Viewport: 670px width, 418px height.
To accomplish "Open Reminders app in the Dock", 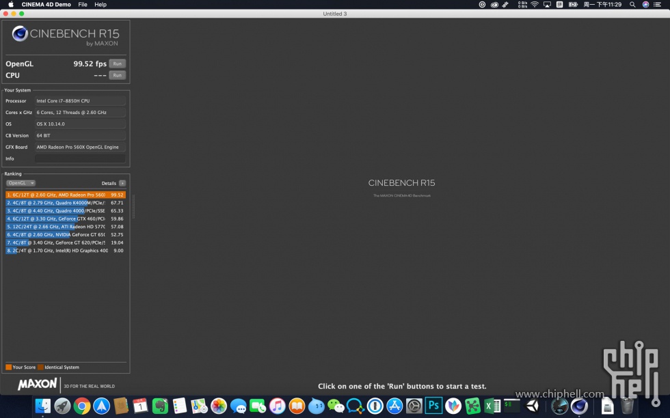I will pyautogui.click(x=180, y=406).
